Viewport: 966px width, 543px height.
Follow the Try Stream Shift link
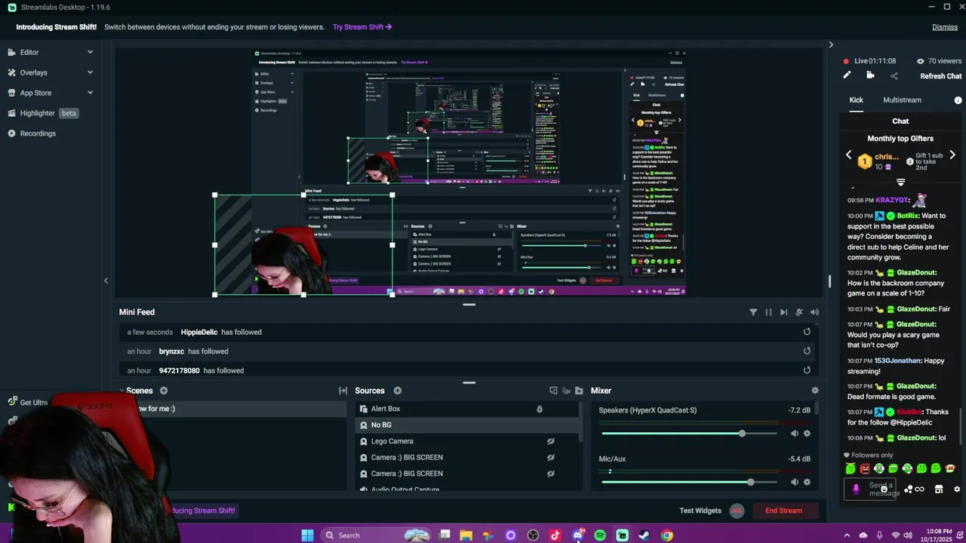coord(362,27)
